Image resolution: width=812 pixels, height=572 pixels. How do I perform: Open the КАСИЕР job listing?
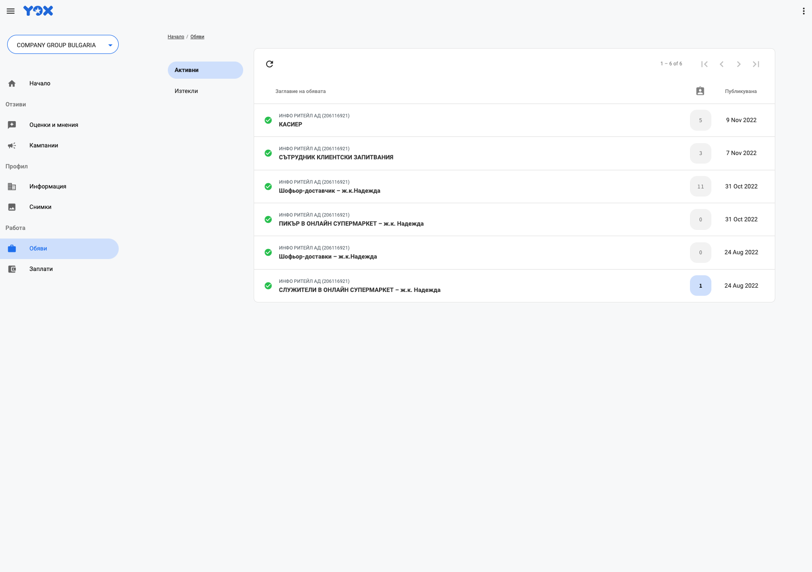290,125
